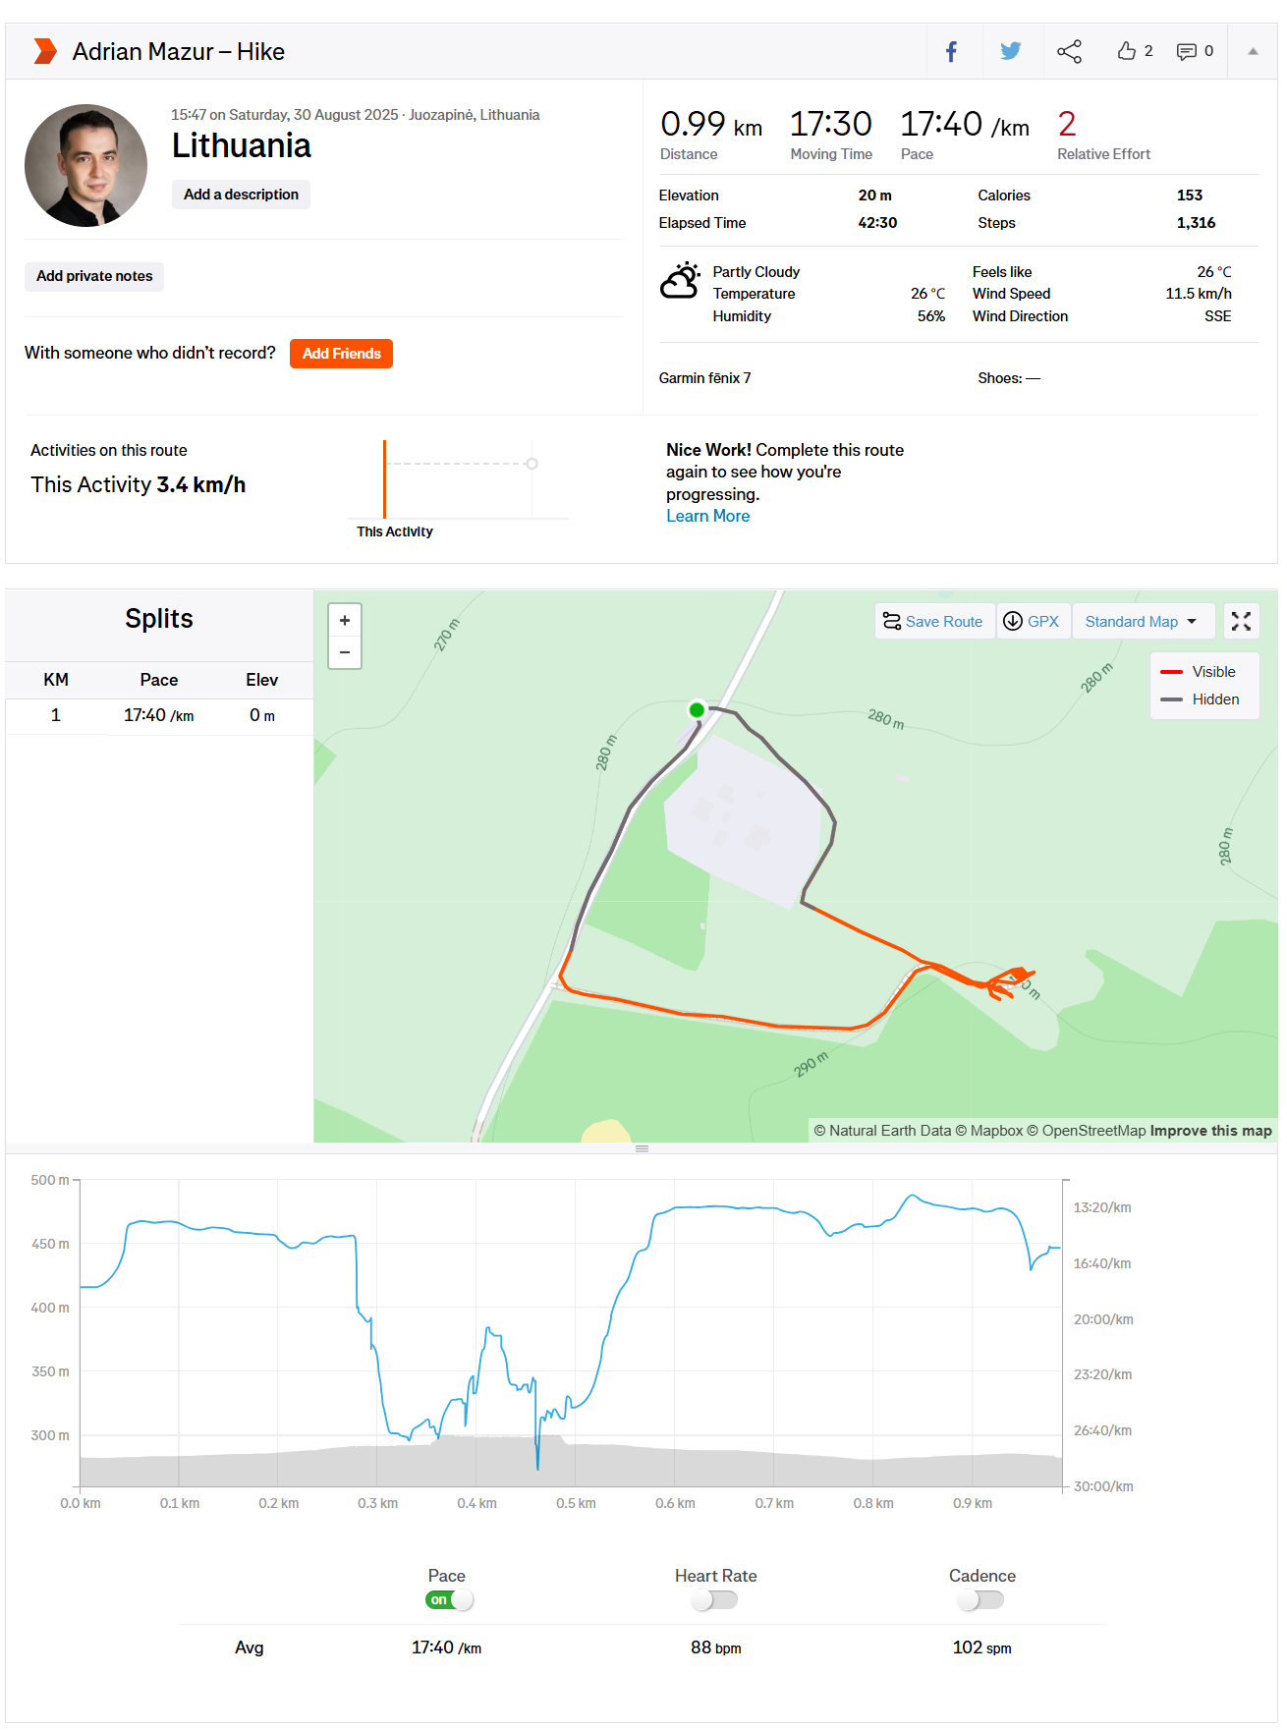
Task: Open the share options icon
Action: click(1069, 52)
